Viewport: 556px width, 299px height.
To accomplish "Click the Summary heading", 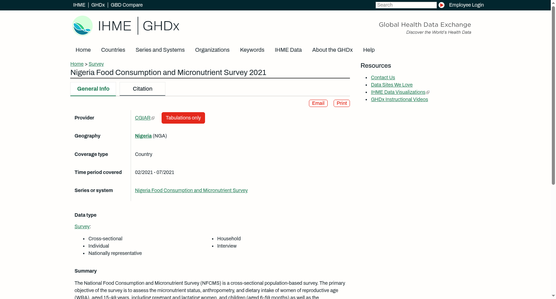I will point(85,271).
